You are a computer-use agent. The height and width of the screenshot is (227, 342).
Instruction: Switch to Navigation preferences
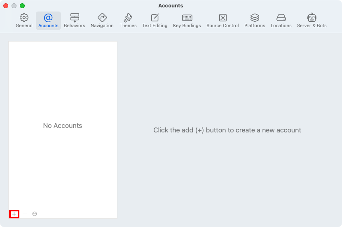pos(102,21)
